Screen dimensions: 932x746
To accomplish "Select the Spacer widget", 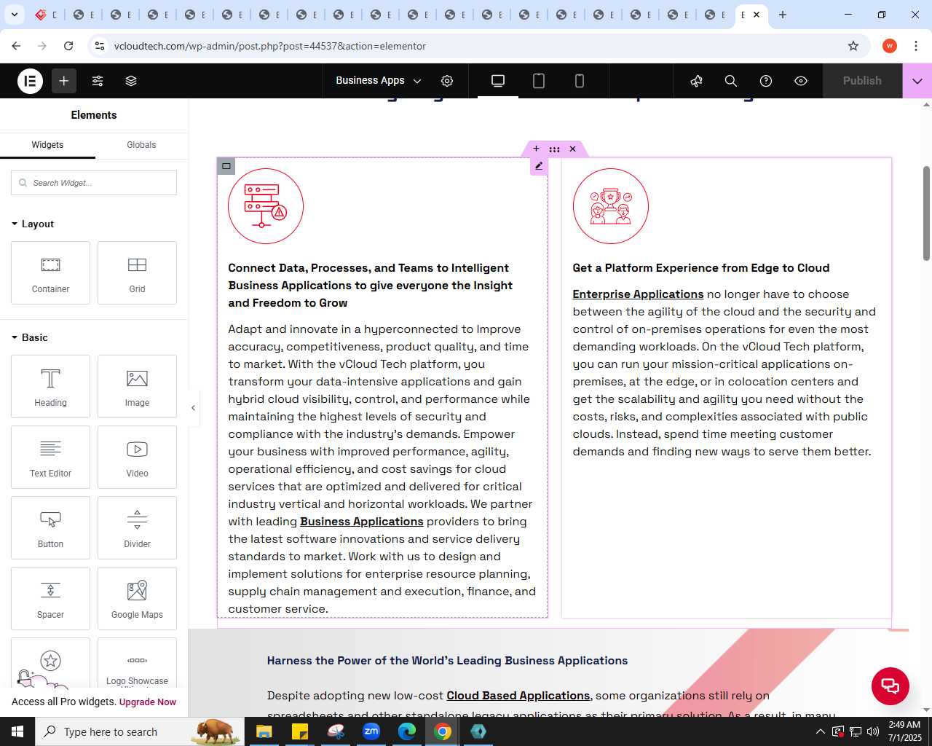I will tap(50, 598).
